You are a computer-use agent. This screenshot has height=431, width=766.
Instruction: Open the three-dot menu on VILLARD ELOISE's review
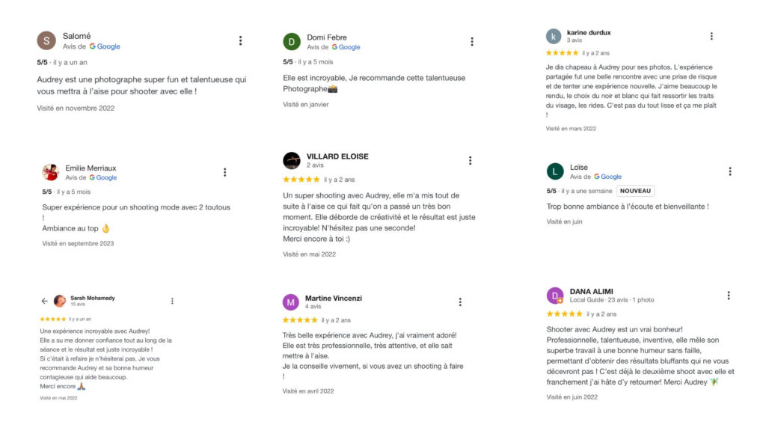[x=470, y=160]
